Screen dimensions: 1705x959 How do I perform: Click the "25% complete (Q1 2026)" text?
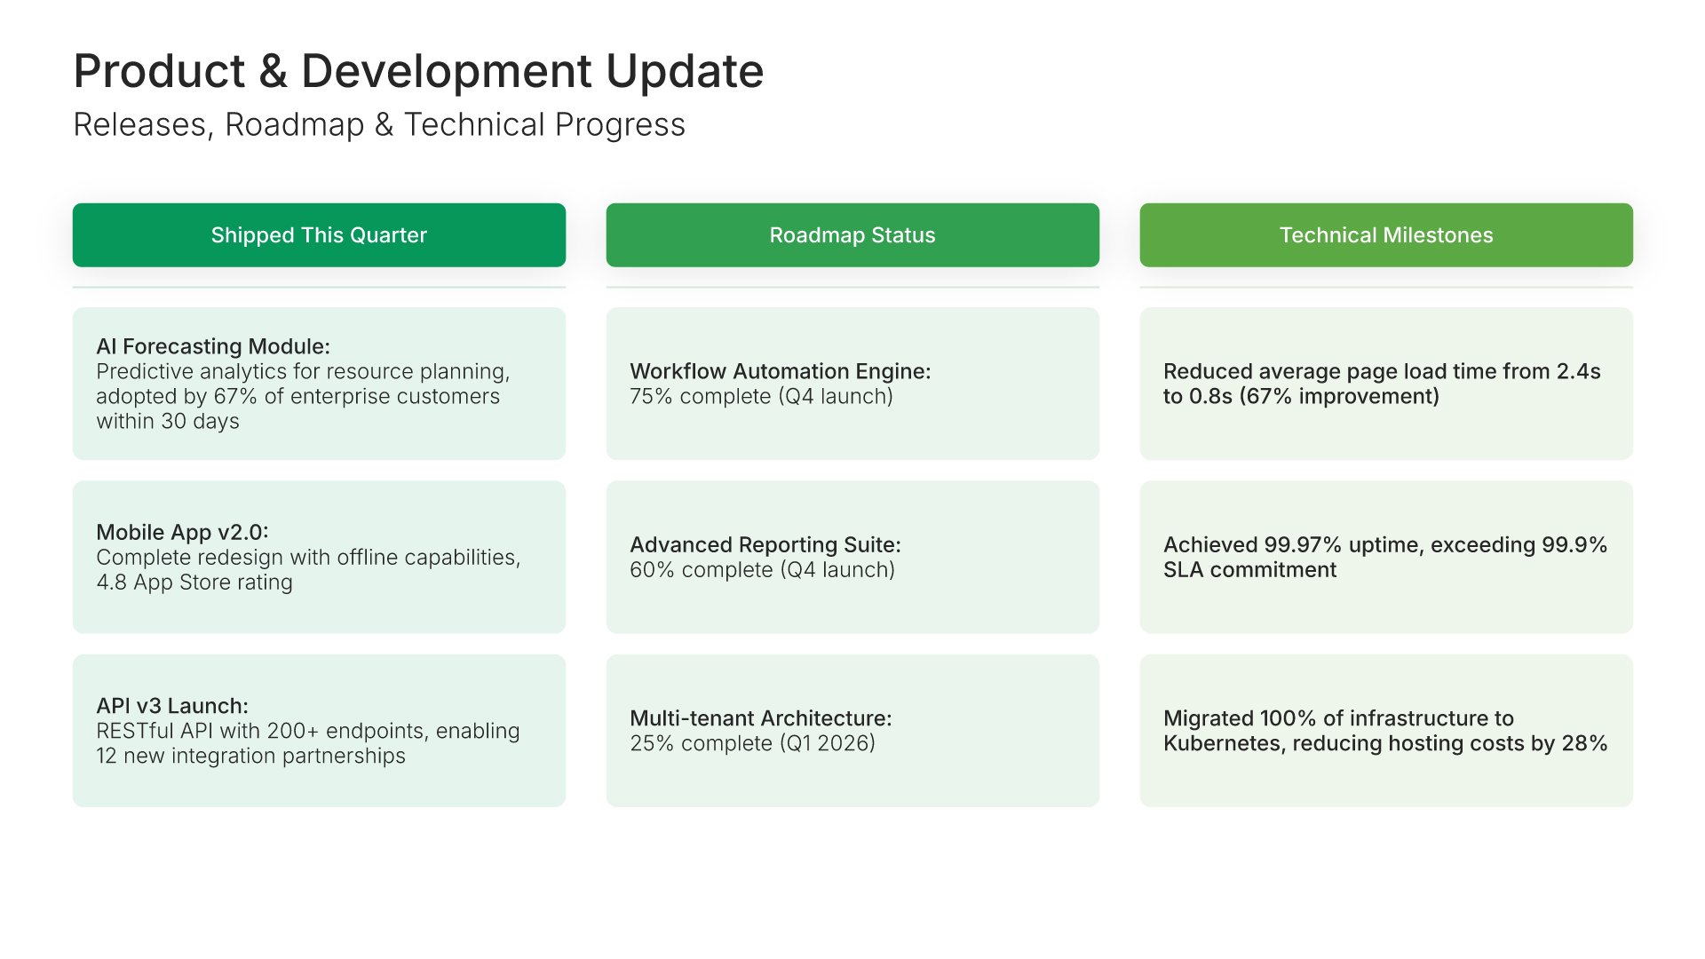pos(752,743)
